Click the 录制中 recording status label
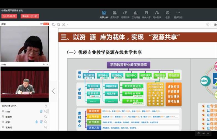The width and height of the screenshot is (217, 139). (x=26, y=16)
